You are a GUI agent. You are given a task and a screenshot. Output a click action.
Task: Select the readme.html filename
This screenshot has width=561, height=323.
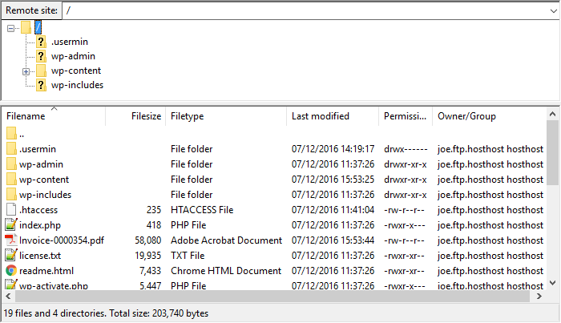(46, 271)
